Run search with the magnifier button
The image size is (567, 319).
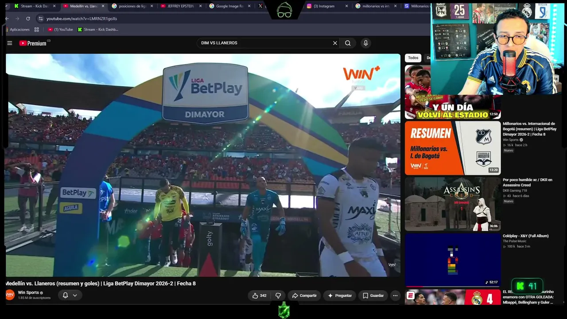point(348,43)
